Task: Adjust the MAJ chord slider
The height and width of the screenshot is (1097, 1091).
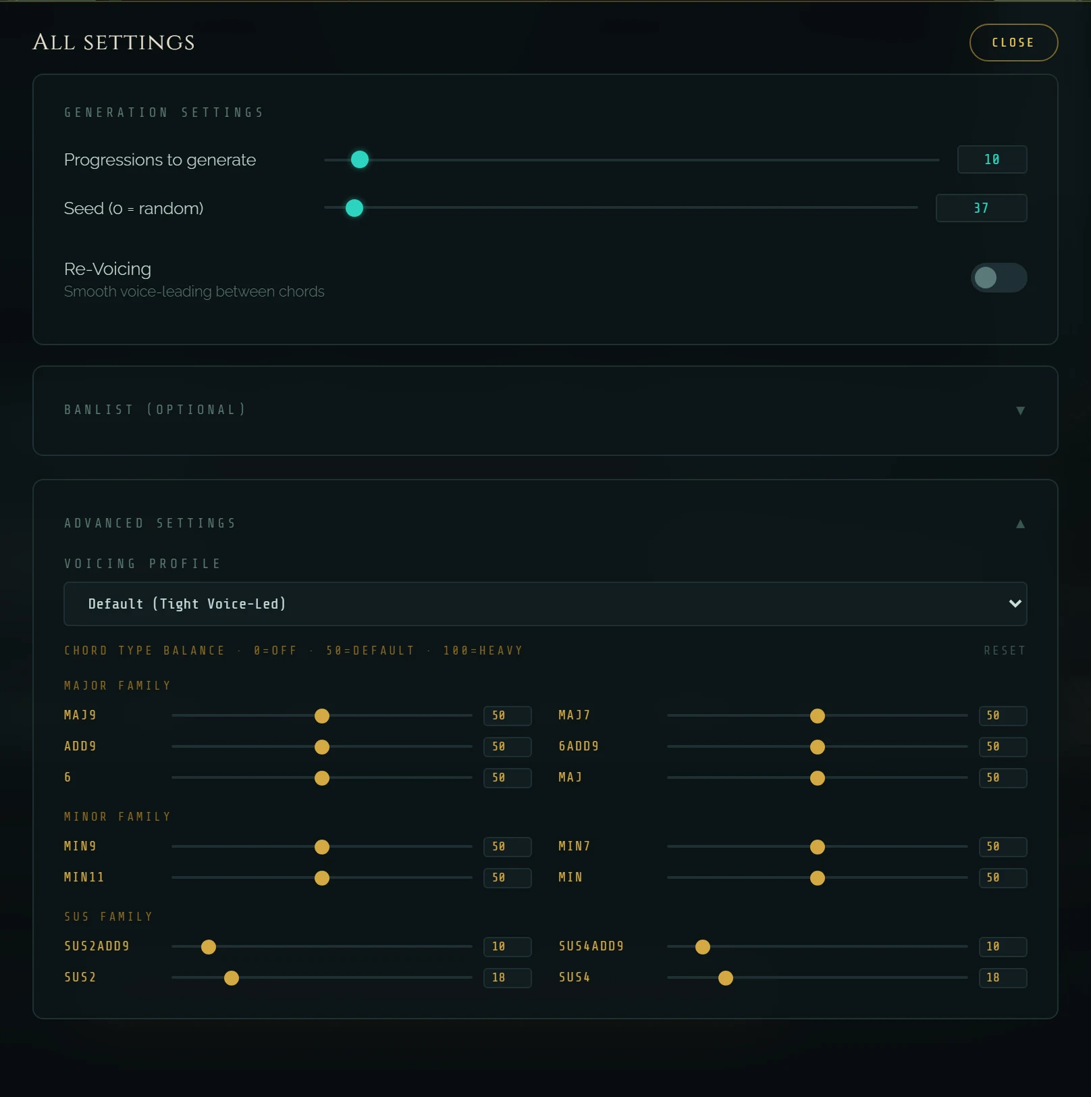Action: pos(818,778)
